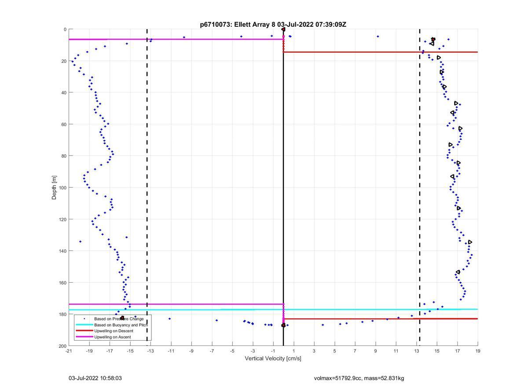Click the x-axis tick label "-19"
This screenshot has width=528, height=389.
click(x=89, y=351)
